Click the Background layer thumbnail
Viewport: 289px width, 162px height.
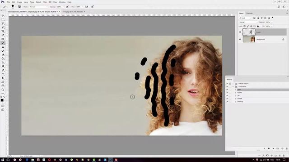(x=249, y=39)
